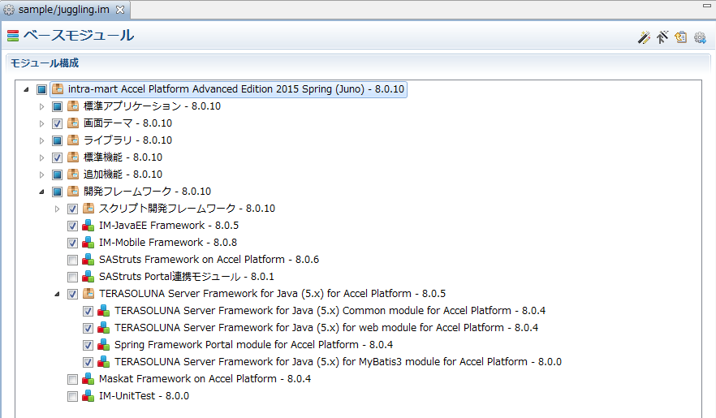Expand the 追加機能 node

pos(41,175)
